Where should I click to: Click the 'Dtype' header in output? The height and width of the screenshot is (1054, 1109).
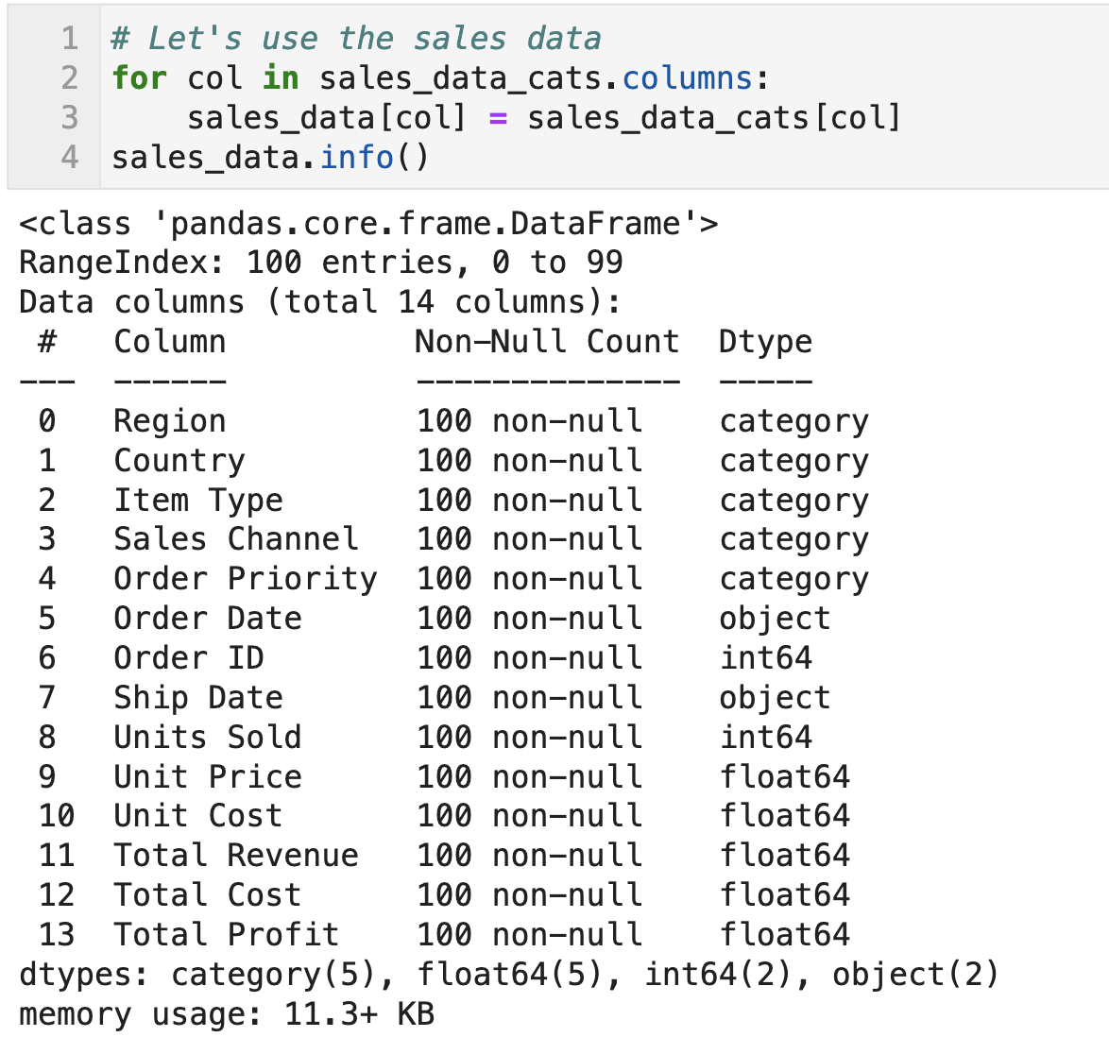[765, 342]
